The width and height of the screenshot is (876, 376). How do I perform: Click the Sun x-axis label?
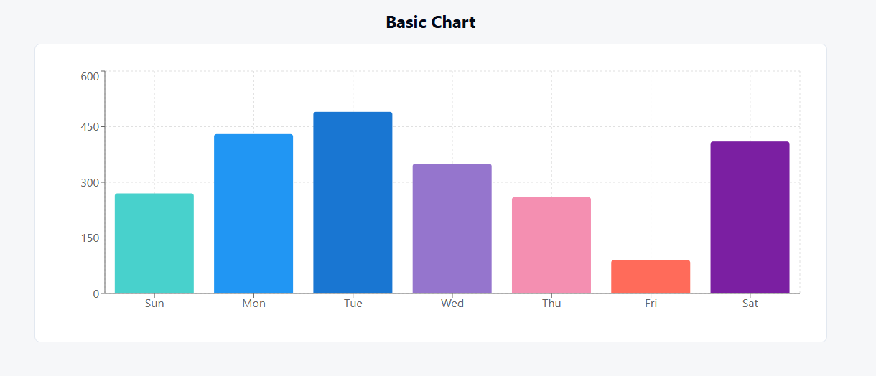(154, 304)
